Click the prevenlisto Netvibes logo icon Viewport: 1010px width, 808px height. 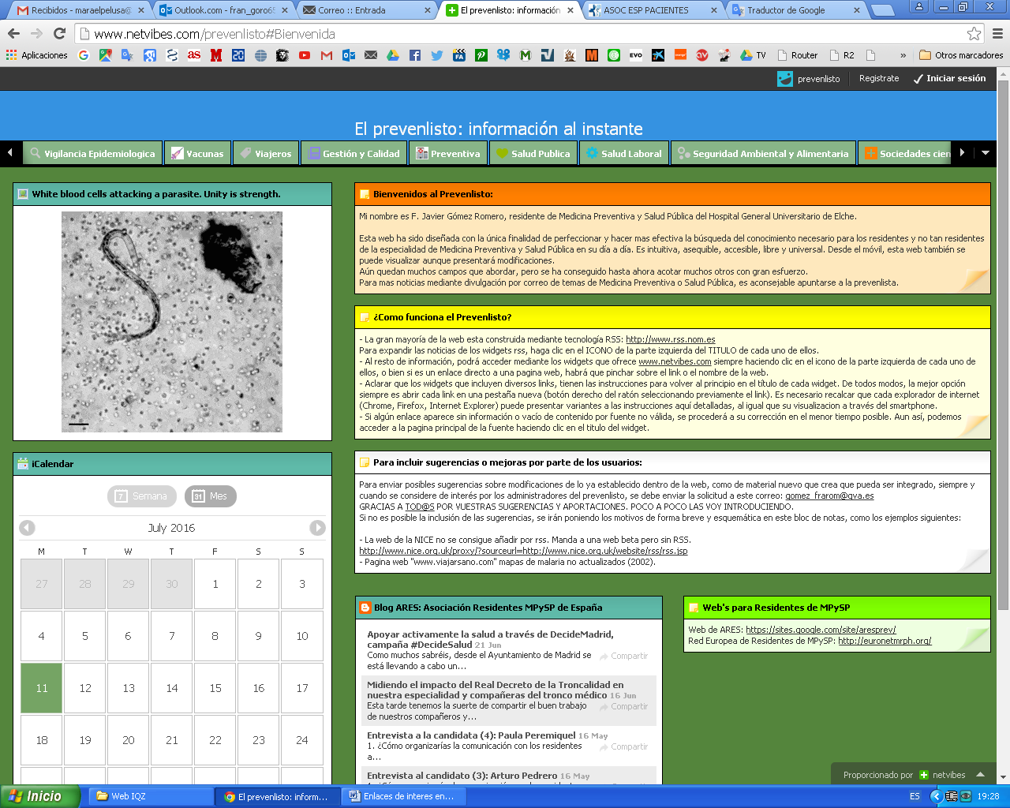click(785, 79)
